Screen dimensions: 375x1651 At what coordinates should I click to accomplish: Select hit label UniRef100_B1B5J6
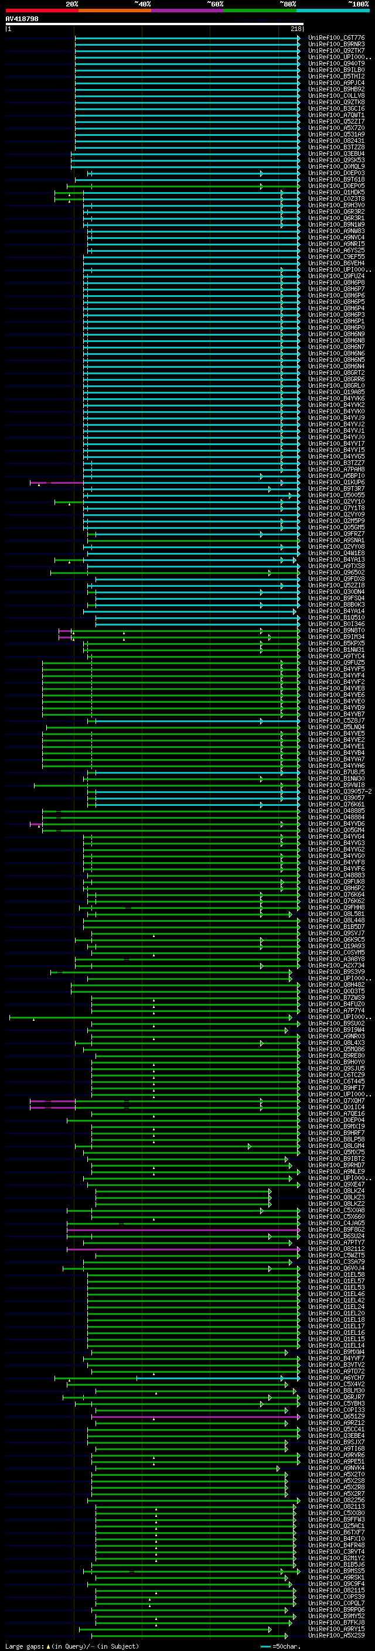tap(336, 1564)
